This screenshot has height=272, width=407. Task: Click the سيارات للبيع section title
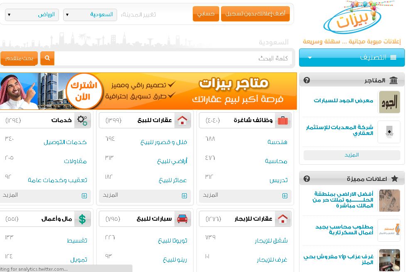point(154,219)
